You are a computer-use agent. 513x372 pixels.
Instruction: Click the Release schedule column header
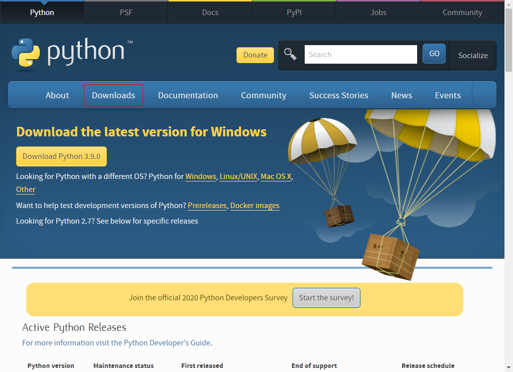(x=428, y=366)
